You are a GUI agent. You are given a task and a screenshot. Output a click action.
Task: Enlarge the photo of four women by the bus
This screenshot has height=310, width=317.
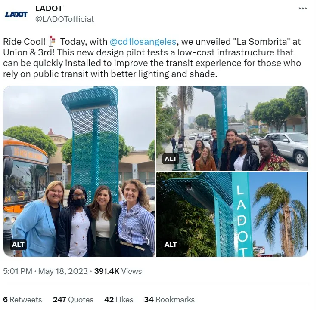79,172
